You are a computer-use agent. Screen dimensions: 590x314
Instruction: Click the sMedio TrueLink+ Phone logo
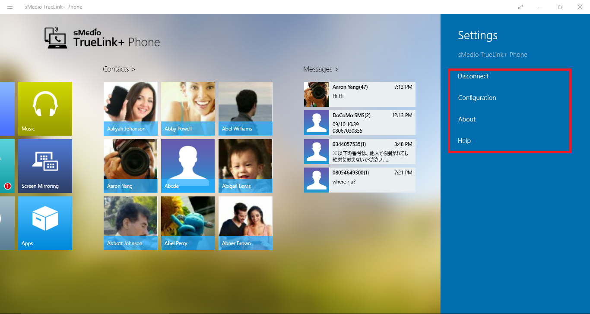[x=102, y=38]
